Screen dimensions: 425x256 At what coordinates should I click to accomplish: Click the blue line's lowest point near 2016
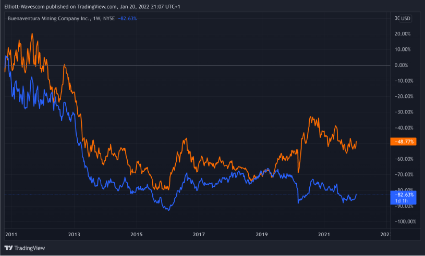click(x=167, y=210)
